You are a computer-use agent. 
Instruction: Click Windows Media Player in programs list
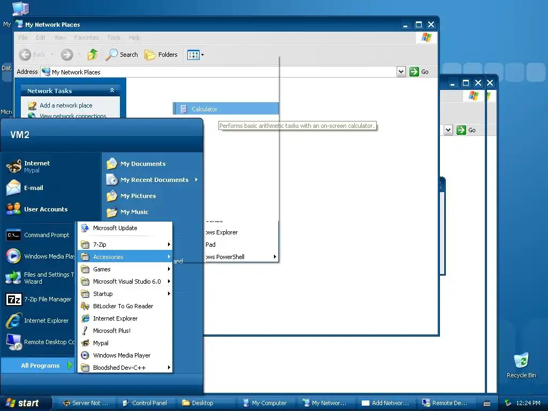point(125,355)
